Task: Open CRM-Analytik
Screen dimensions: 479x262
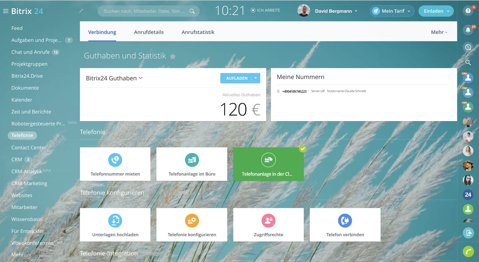Action: coord(27,172)
